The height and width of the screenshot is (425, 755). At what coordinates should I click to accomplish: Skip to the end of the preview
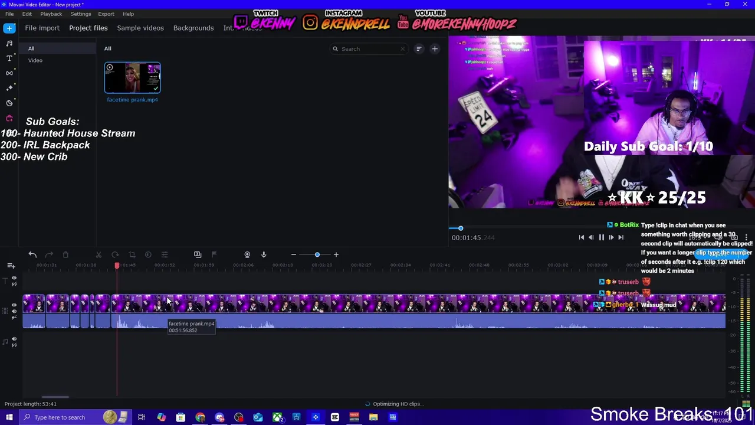pyautogui.click(x=621, y=237)
